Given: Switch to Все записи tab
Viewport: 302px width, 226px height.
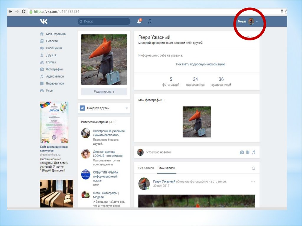Looking at the screenshot, I should click(146, 168).
